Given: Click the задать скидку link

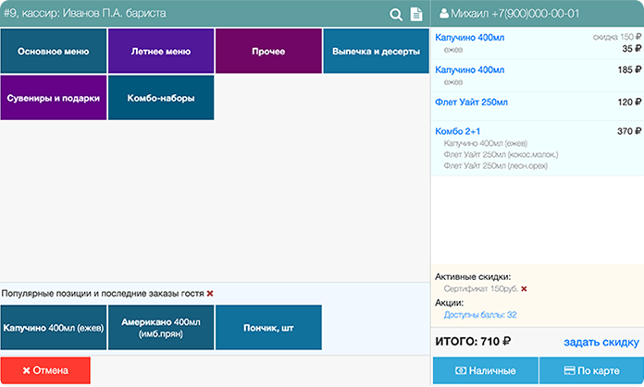Looking at the screenshot, I should [601, 343].
